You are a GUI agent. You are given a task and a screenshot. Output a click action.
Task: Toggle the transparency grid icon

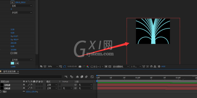110,66
